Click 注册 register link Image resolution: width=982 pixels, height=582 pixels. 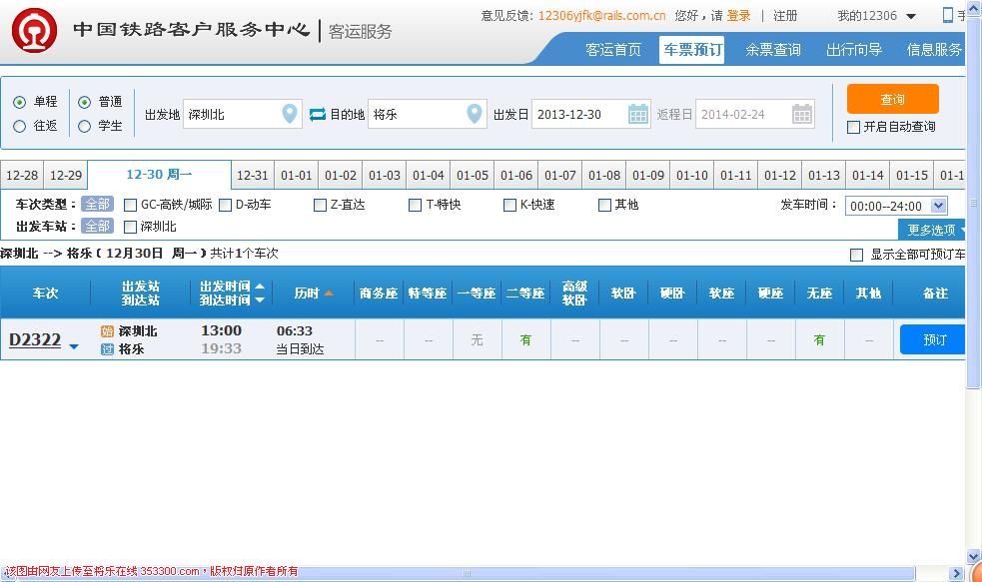pos(785,16)
